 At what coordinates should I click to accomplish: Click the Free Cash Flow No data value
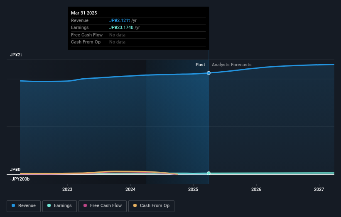point(117,35)
